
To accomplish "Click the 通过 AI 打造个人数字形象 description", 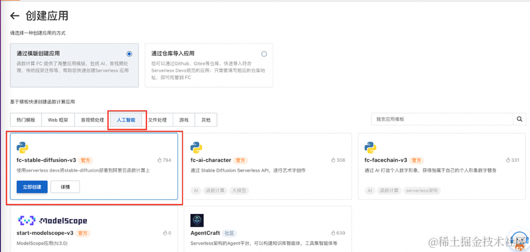I will pos(430,170).
